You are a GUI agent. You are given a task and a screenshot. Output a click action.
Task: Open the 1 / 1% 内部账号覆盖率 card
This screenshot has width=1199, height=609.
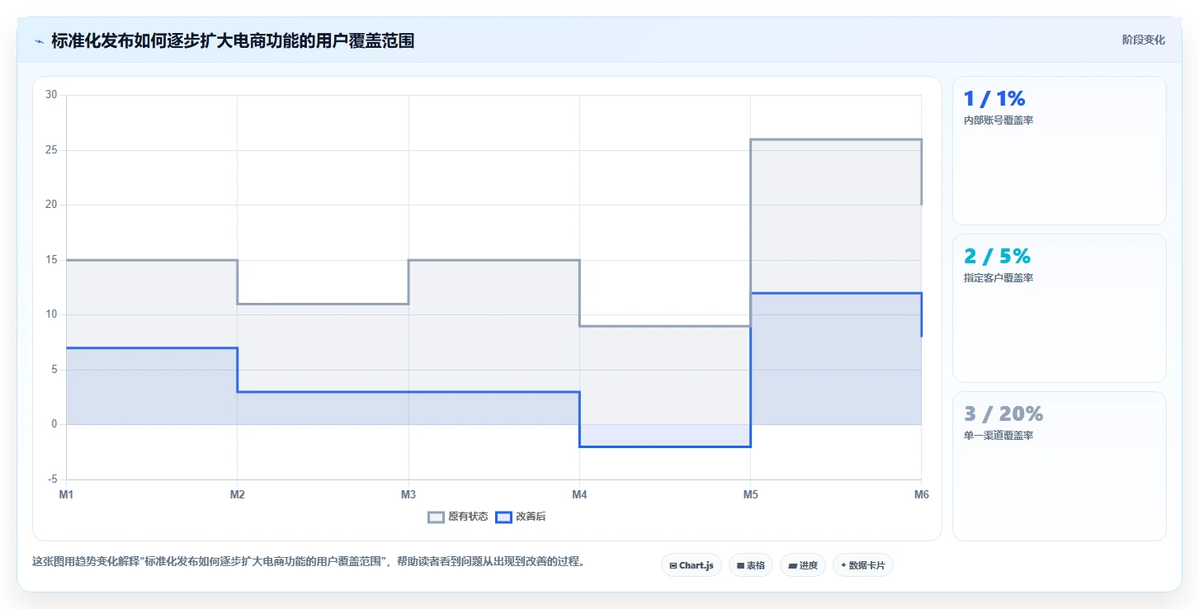click(x=1059, y=150)
